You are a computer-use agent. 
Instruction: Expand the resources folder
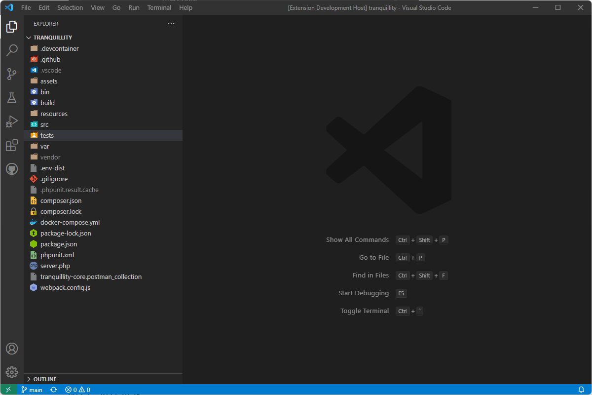click(x=103, y=114)
